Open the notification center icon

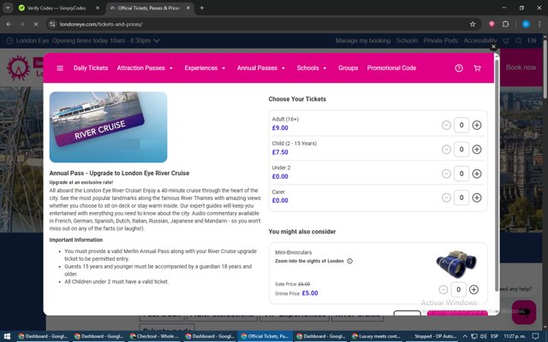tap(535, 336)
